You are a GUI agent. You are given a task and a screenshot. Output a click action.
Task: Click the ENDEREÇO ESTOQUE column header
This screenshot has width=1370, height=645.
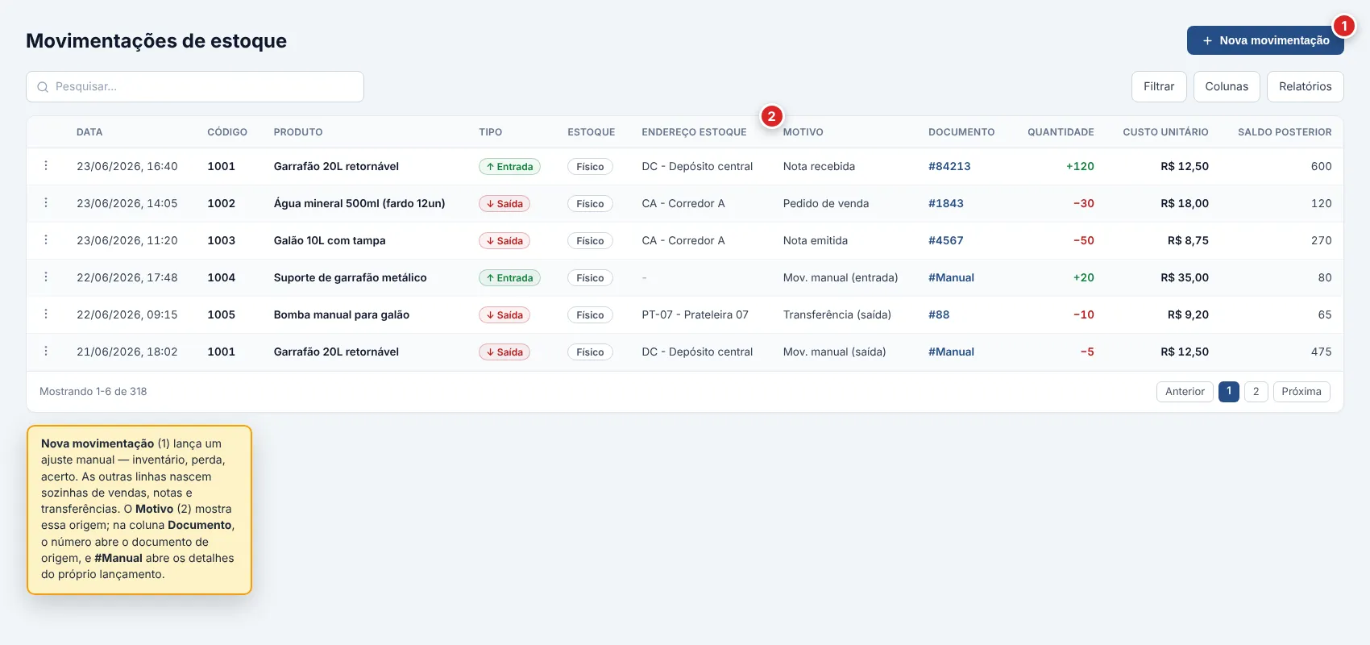tap(694, 132)
